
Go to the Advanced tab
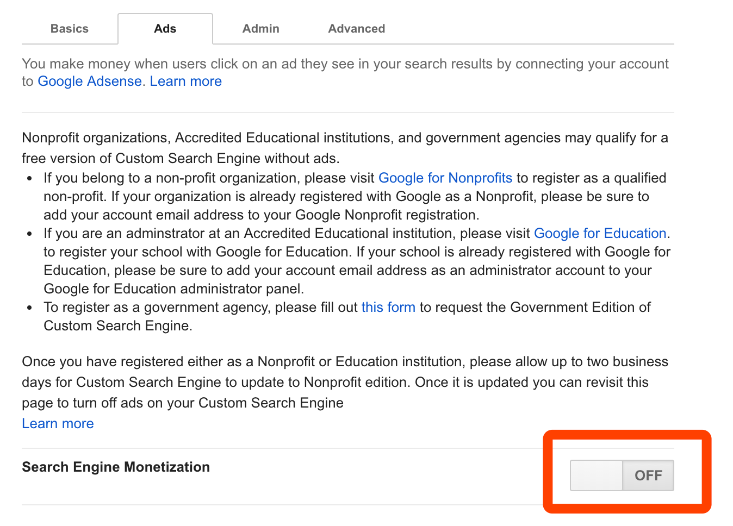(356, 29)
